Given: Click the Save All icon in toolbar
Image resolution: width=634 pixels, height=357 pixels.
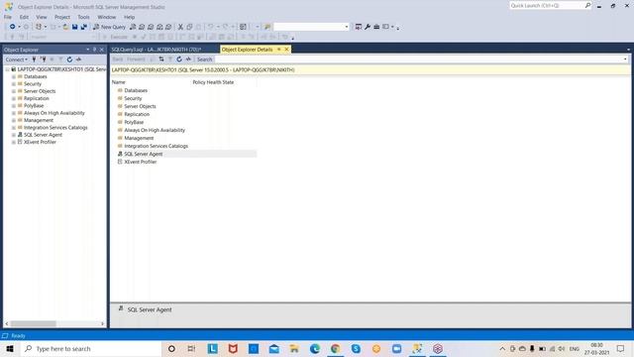Looking at the screenshot, I should 83,27.
